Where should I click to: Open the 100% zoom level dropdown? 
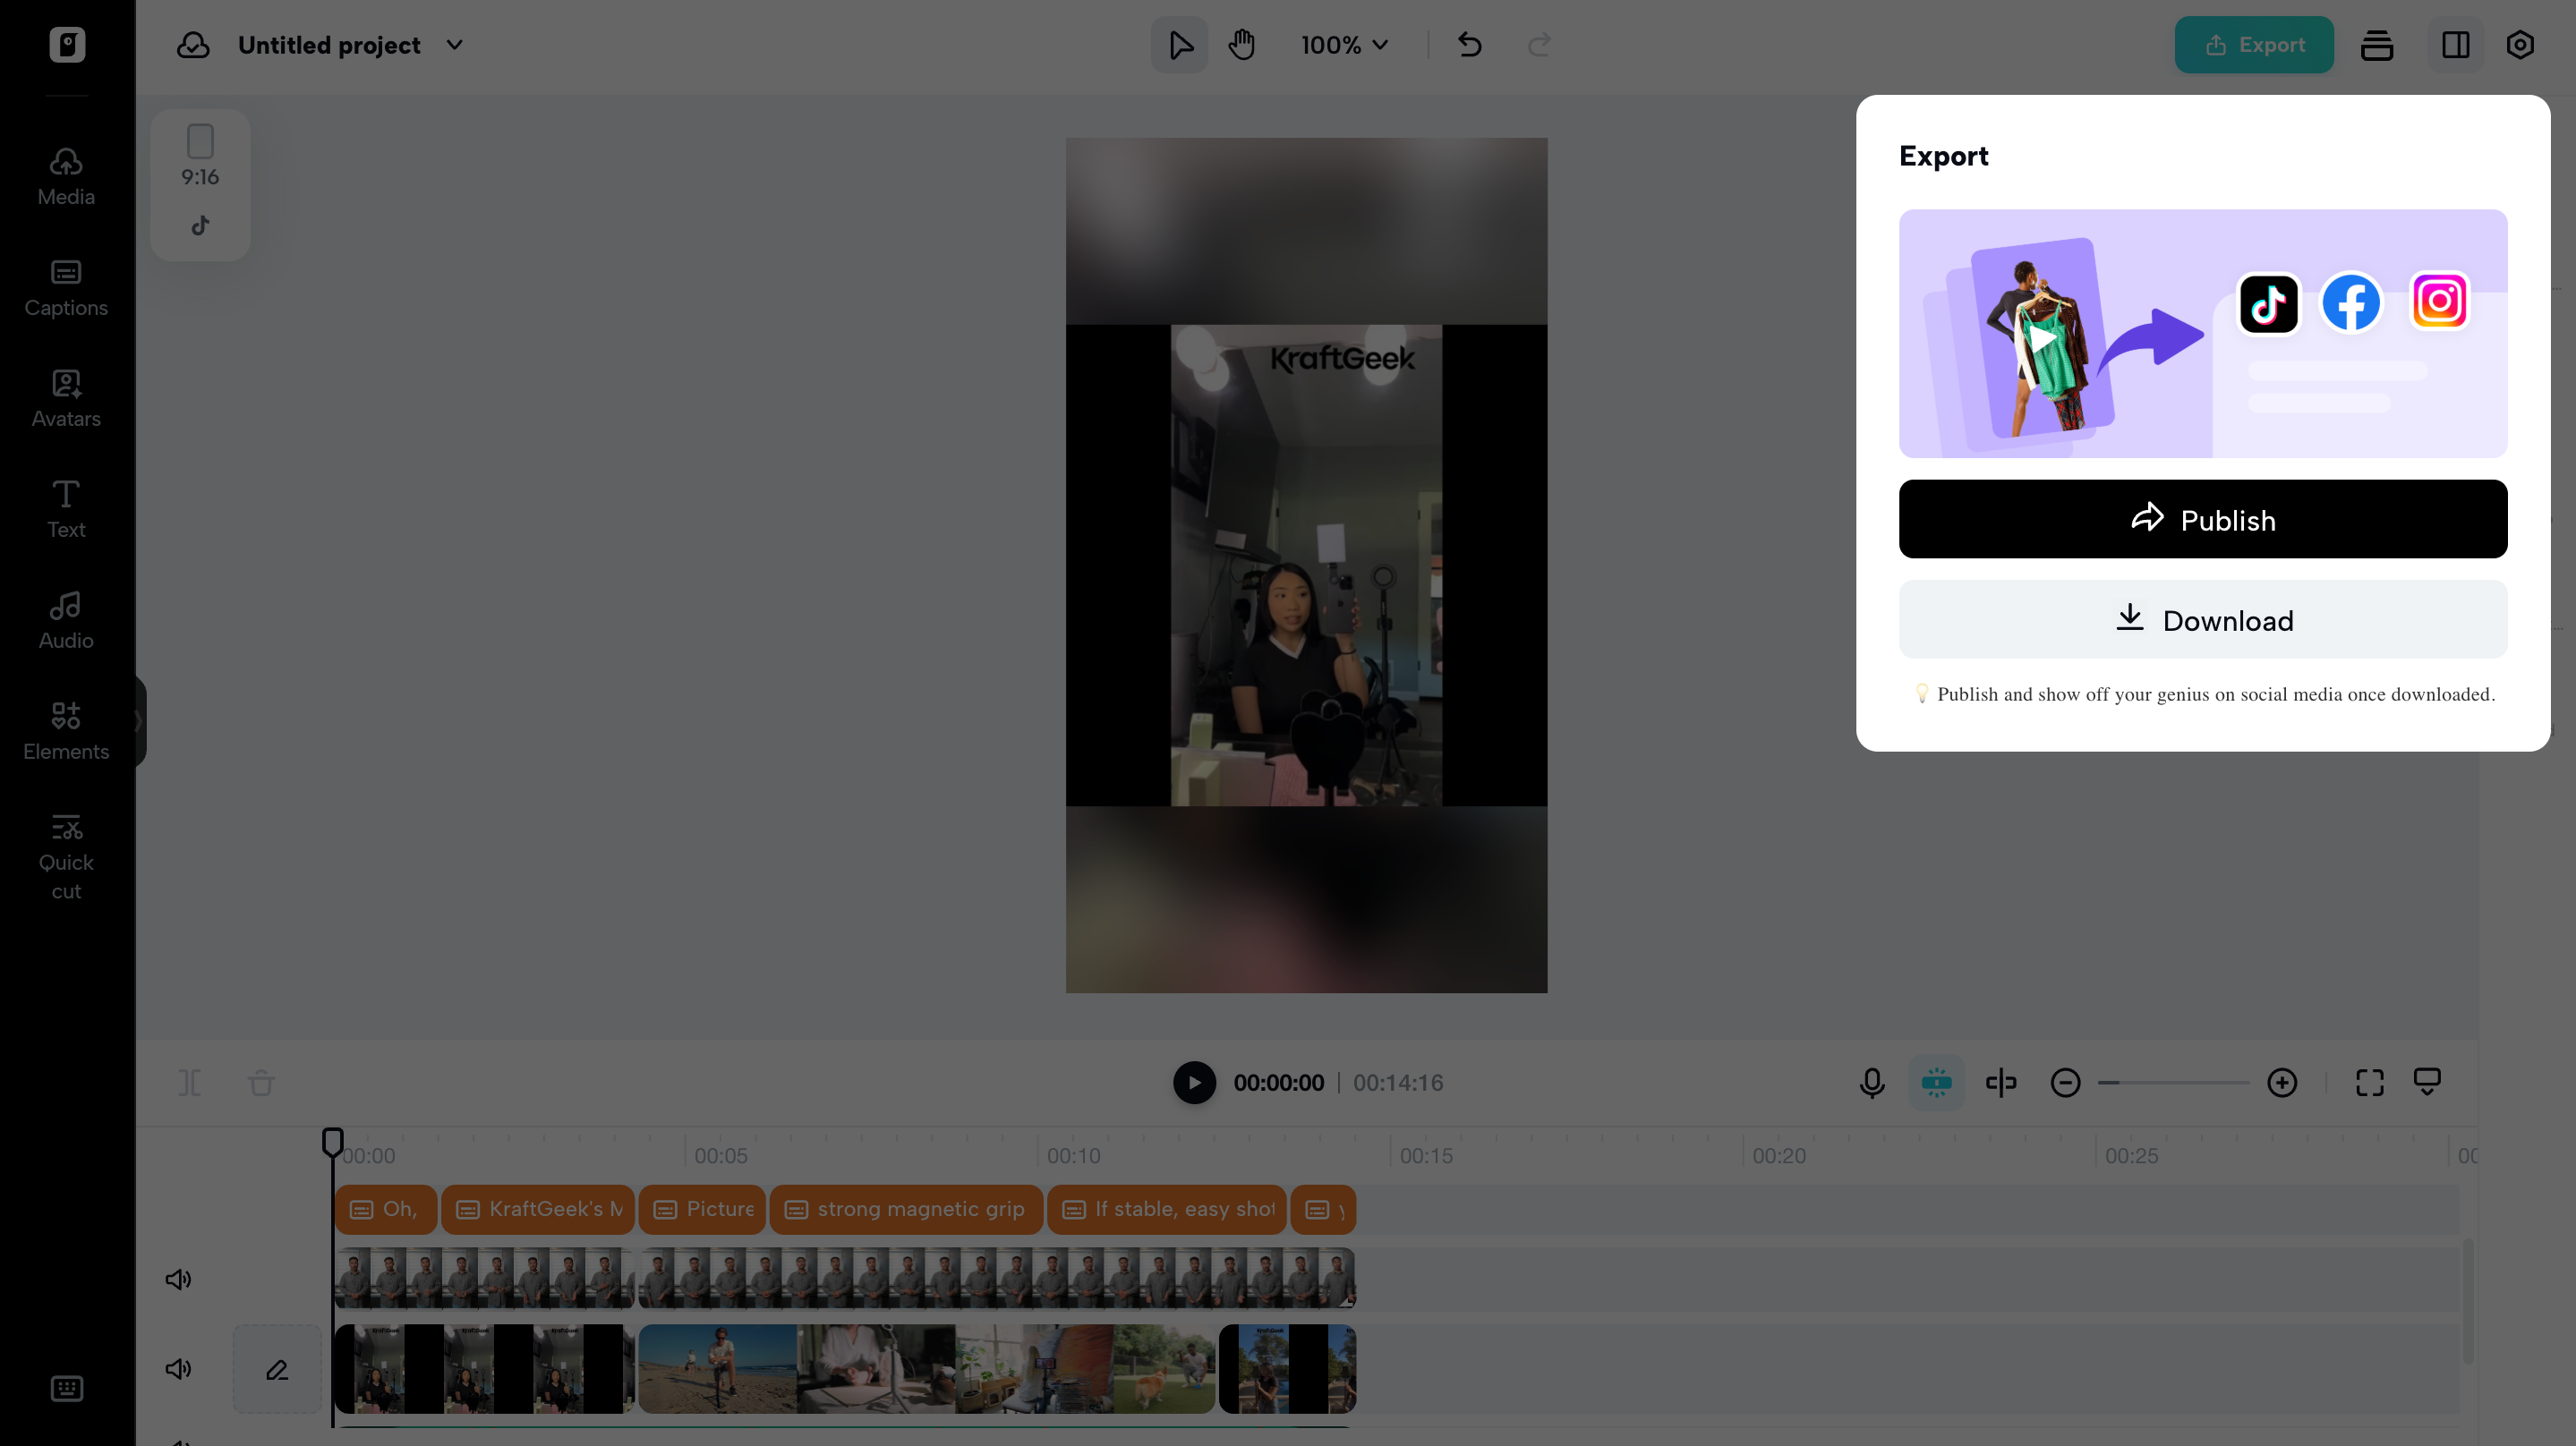tap(1343, 45)
